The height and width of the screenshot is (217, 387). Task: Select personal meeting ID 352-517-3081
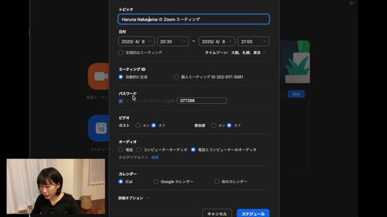click(x=176, y=77)
